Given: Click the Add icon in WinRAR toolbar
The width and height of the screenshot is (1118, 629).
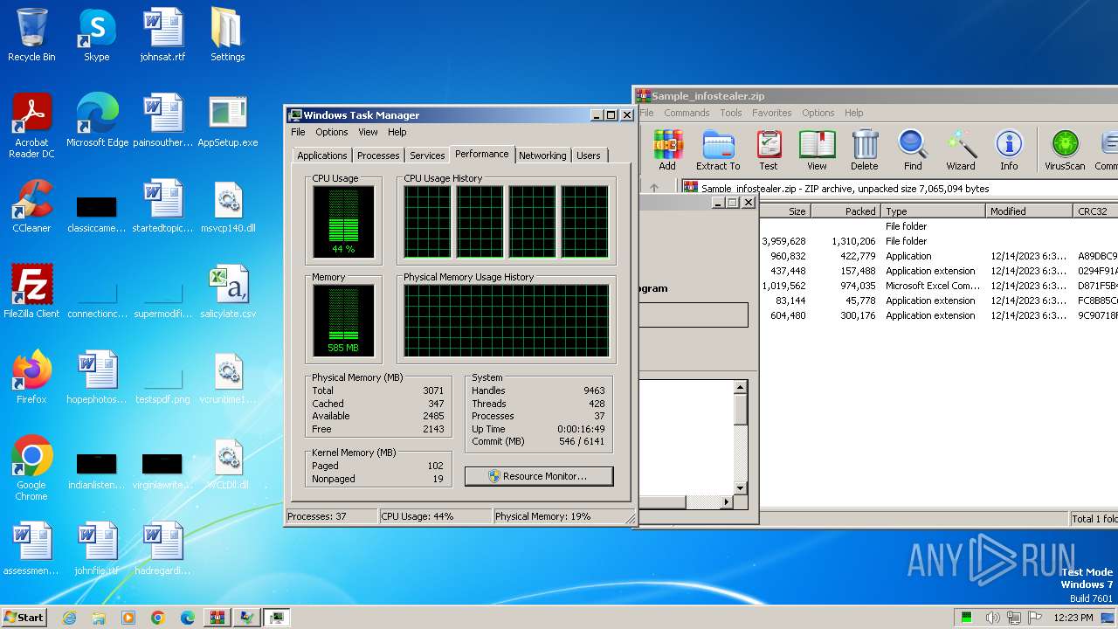Looking at the screenshot, I should [667, 150].
